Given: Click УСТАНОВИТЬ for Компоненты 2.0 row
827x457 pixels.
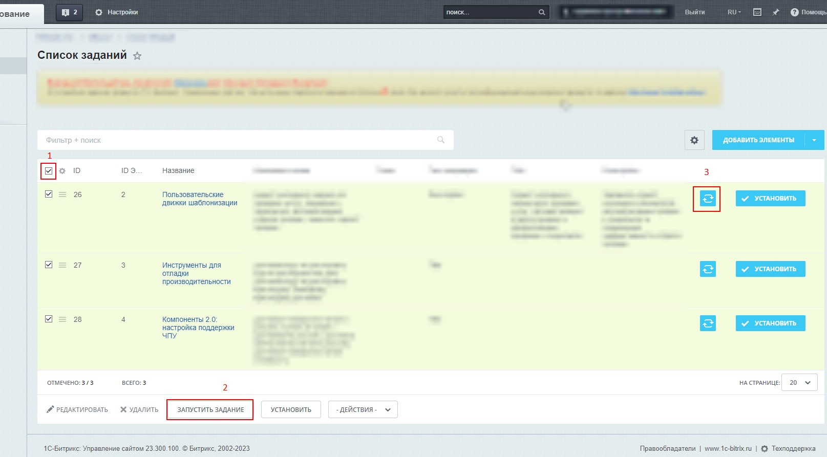Looking at the screenshot, I should click(770, 323).
